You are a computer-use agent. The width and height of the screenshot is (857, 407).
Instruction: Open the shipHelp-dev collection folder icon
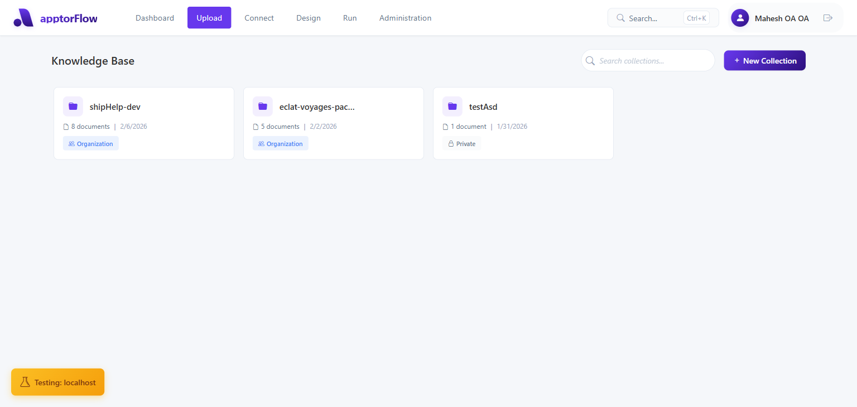(73, 106)
